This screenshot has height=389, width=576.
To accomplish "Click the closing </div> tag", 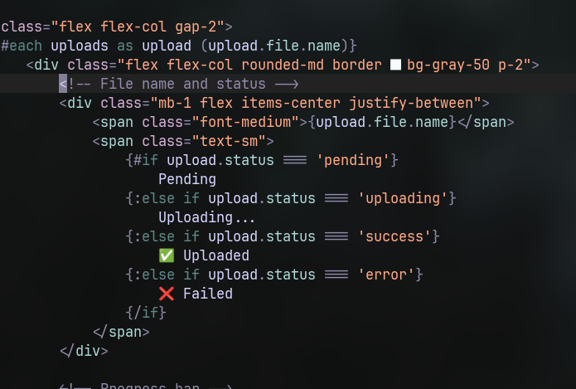I will click(x=84, y=351).
